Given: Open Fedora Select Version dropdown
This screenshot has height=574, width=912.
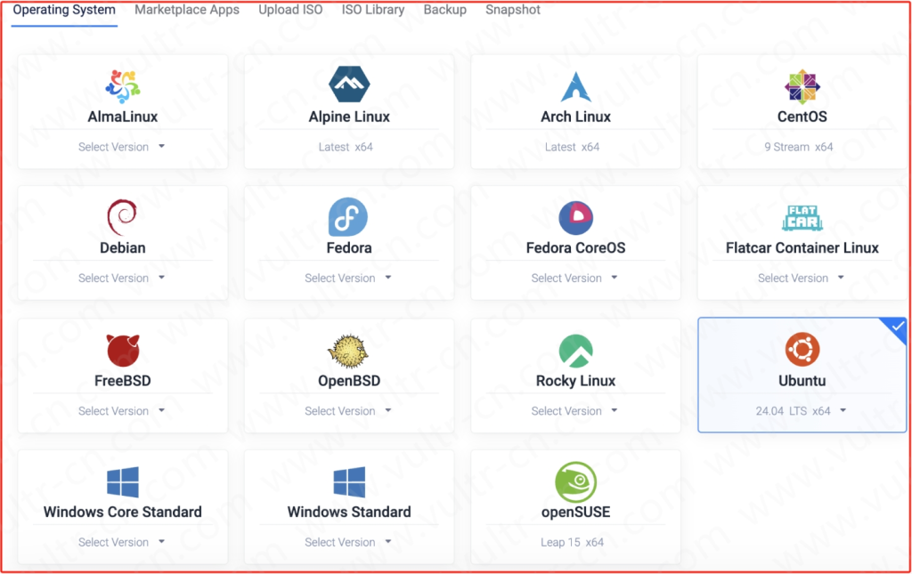Looking at the screenshot, I should (x=348, y=279).
